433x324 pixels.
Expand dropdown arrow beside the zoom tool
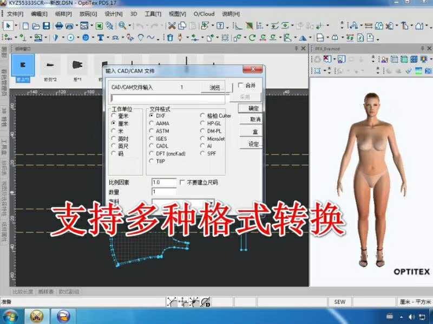click(129, 26)
